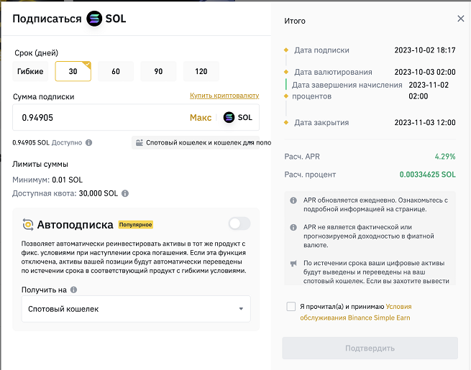Open Условия обслуживания Binance Simple Earn link

click(x=356, y=312)
